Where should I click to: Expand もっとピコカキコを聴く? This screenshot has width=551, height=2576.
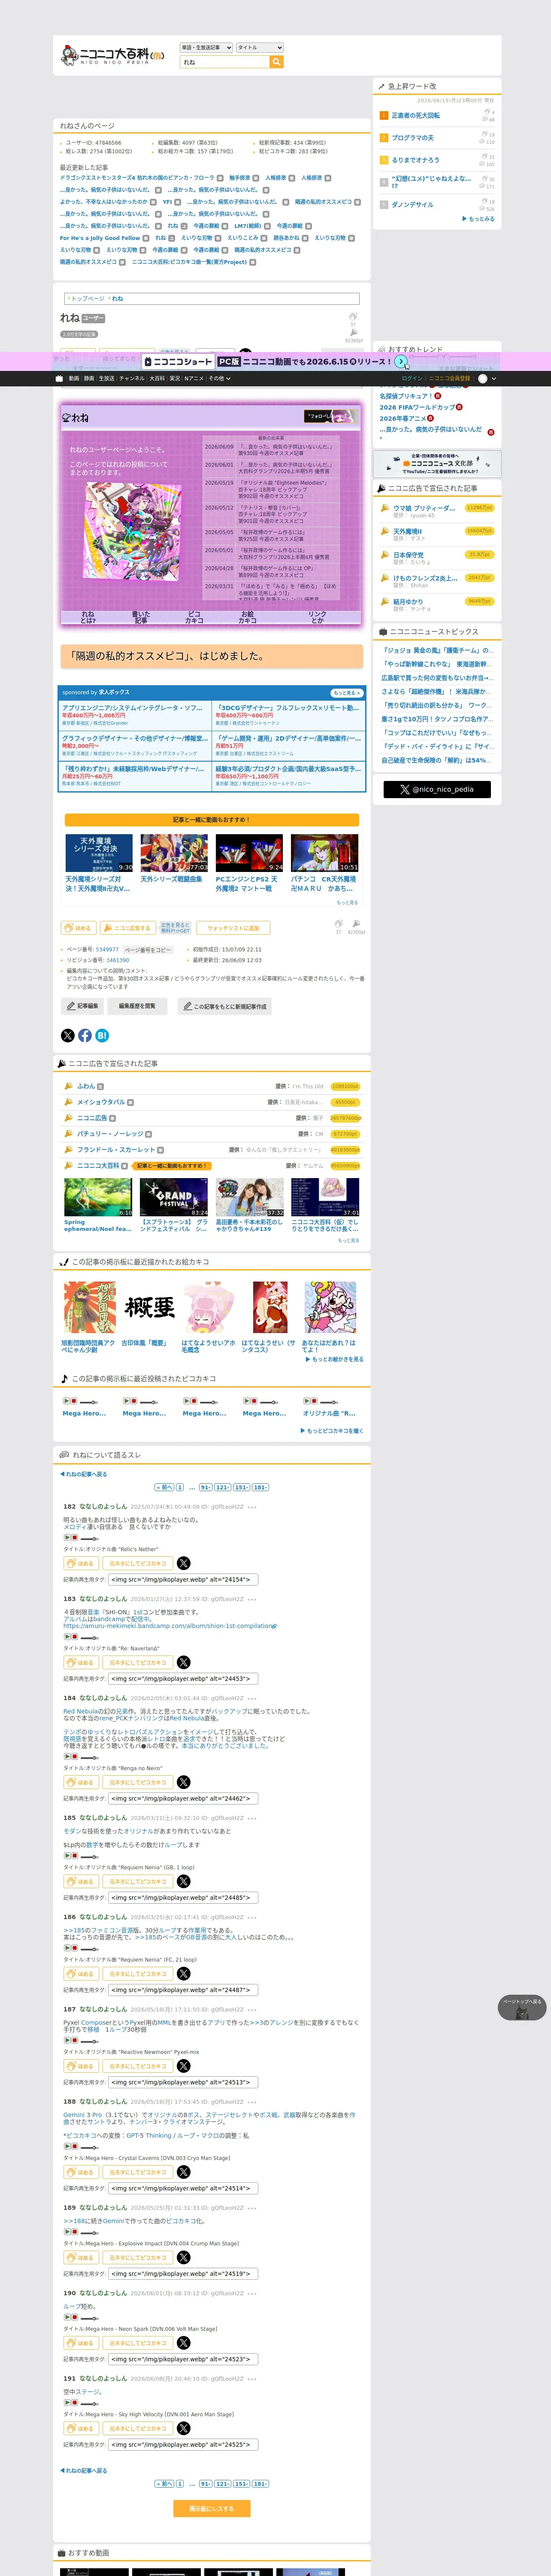click(x=332, y=1431)
